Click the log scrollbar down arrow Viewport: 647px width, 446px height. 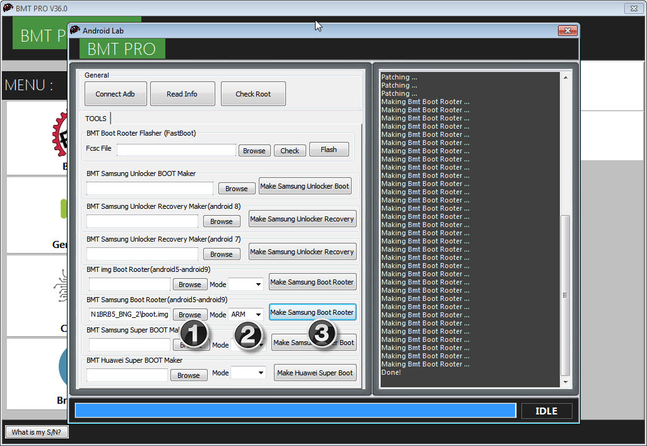coord(566,382)
